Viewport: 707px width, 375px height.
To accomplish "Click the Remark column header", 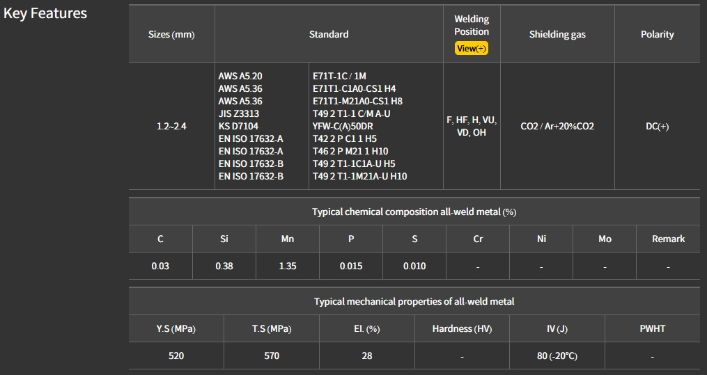I will 668,239.
